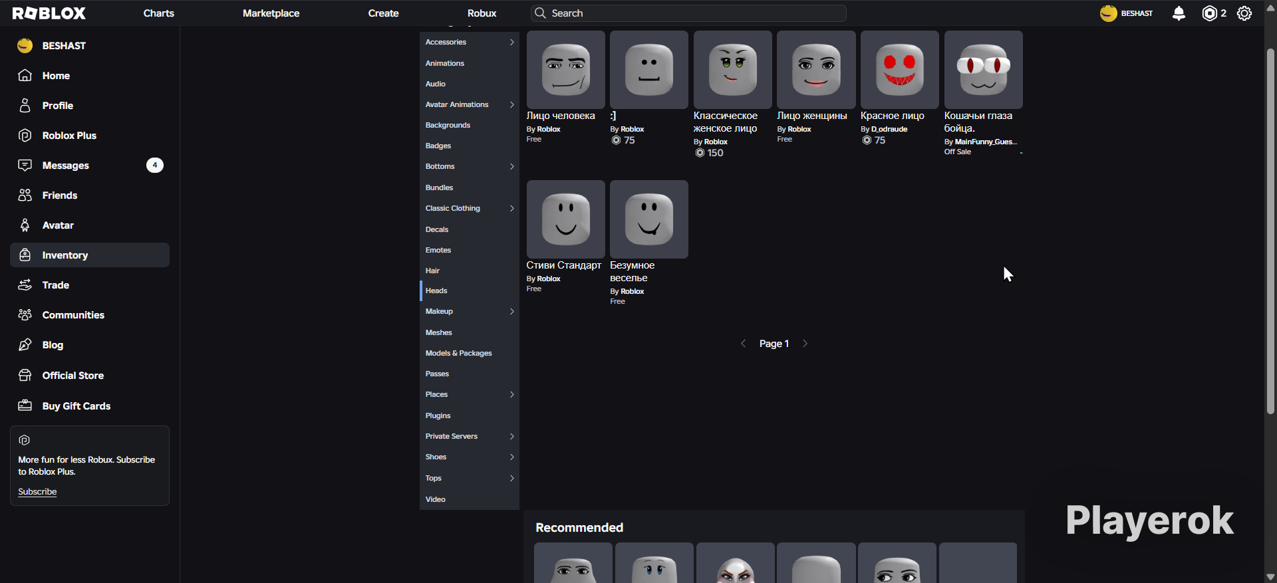Select the Models & Packages category

pos(470,353)
